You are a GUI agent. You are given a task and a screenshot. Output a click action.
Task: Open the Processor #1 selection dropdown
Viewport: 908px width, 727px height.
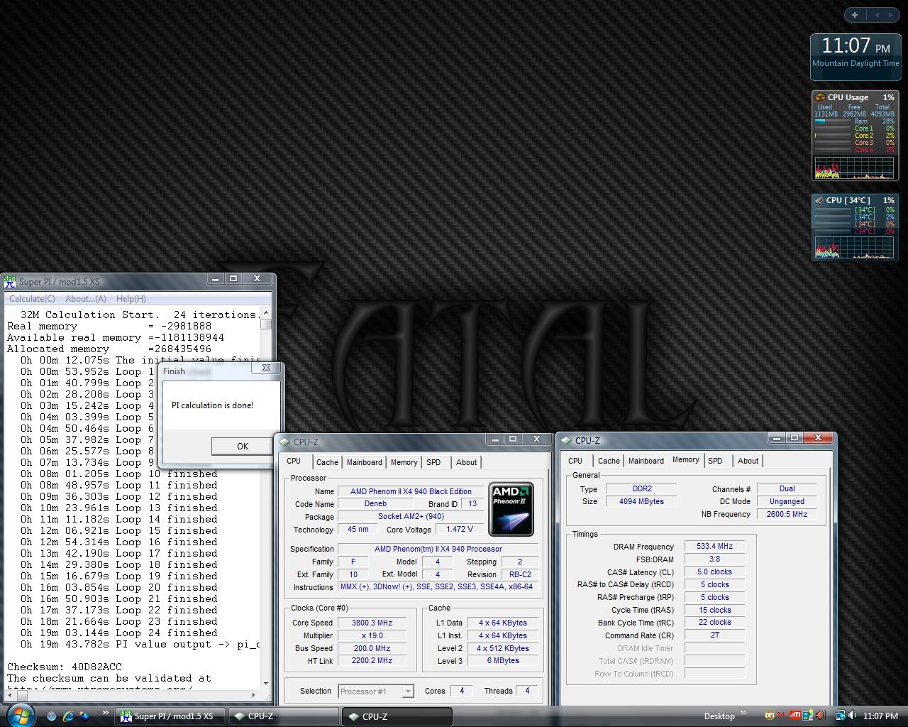click(x=376, y=691)
